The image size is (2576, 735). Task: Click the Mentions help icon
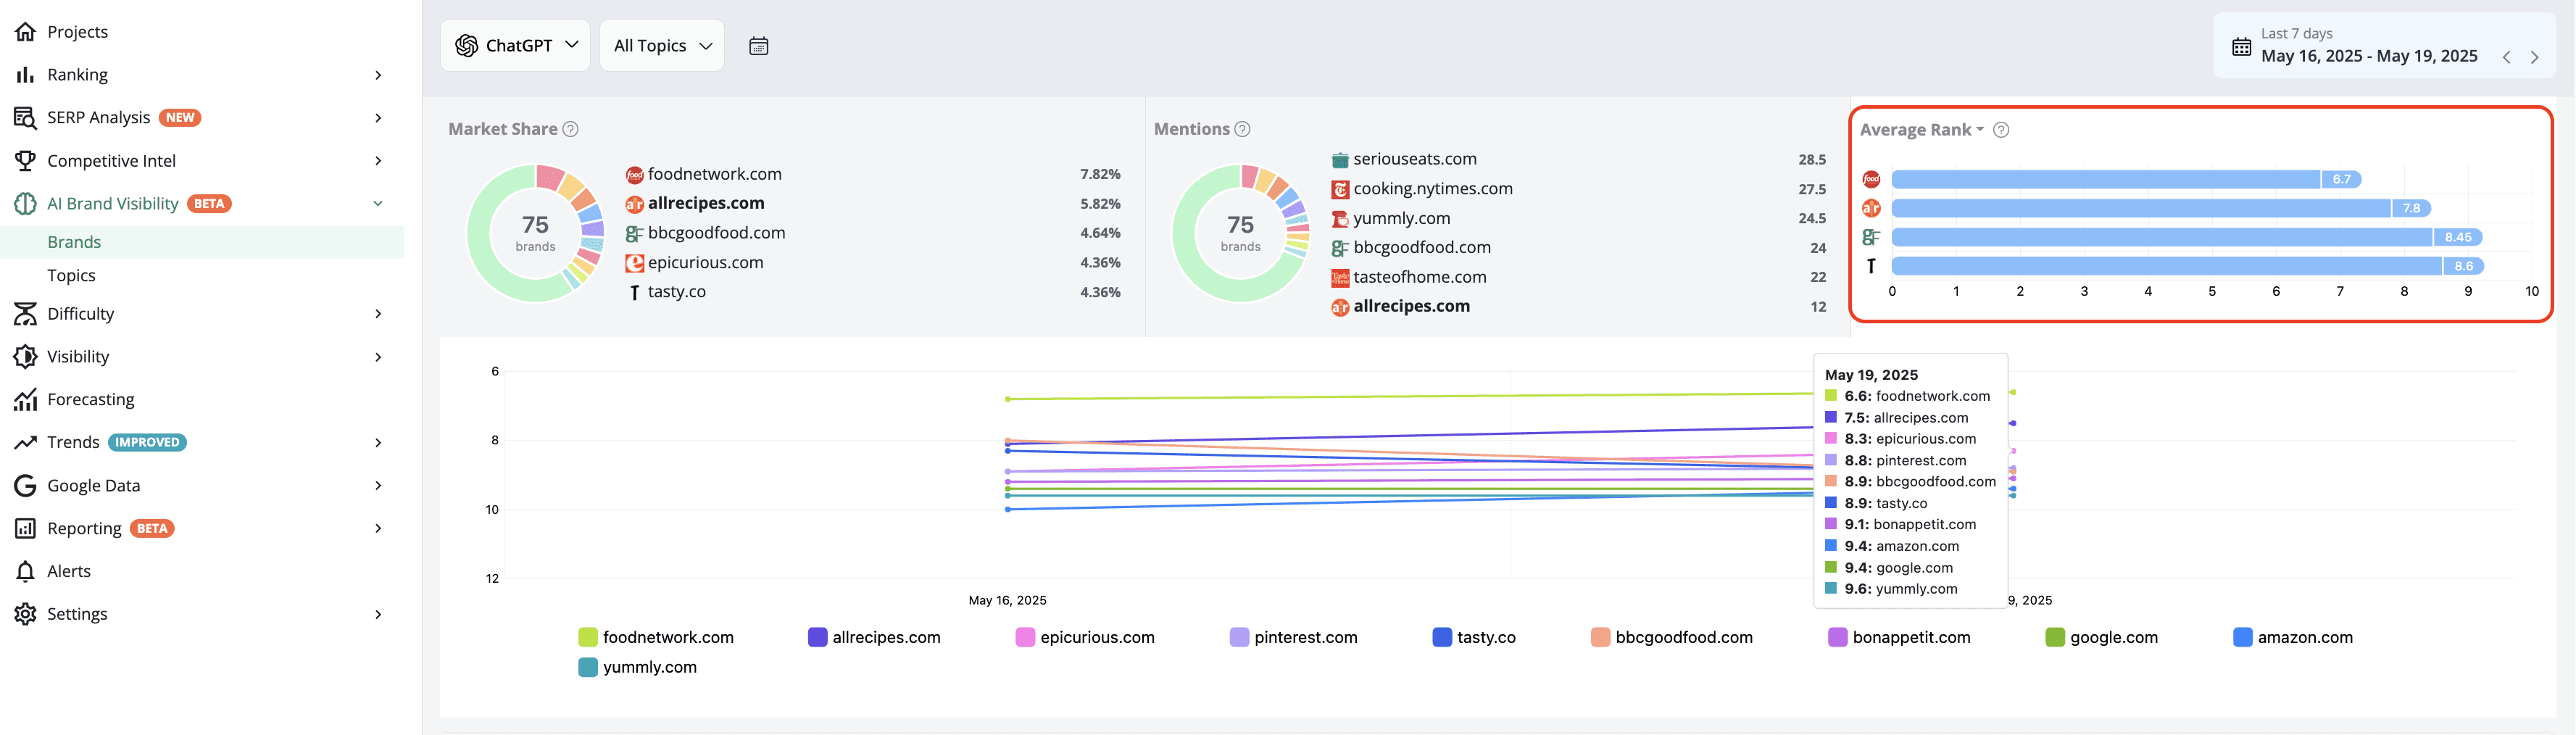coord(1242,129)
